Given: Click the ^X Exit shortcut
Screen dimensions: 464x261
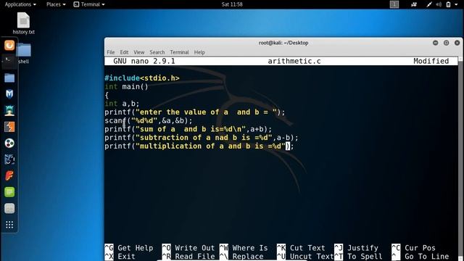Looking at the screenshot, I should click(x=120, y=256).
